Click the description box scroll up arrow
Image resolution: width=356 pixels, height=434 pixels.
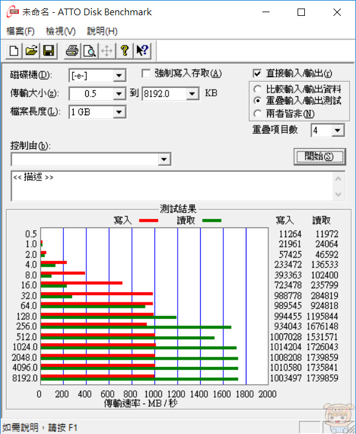point(338,179)
